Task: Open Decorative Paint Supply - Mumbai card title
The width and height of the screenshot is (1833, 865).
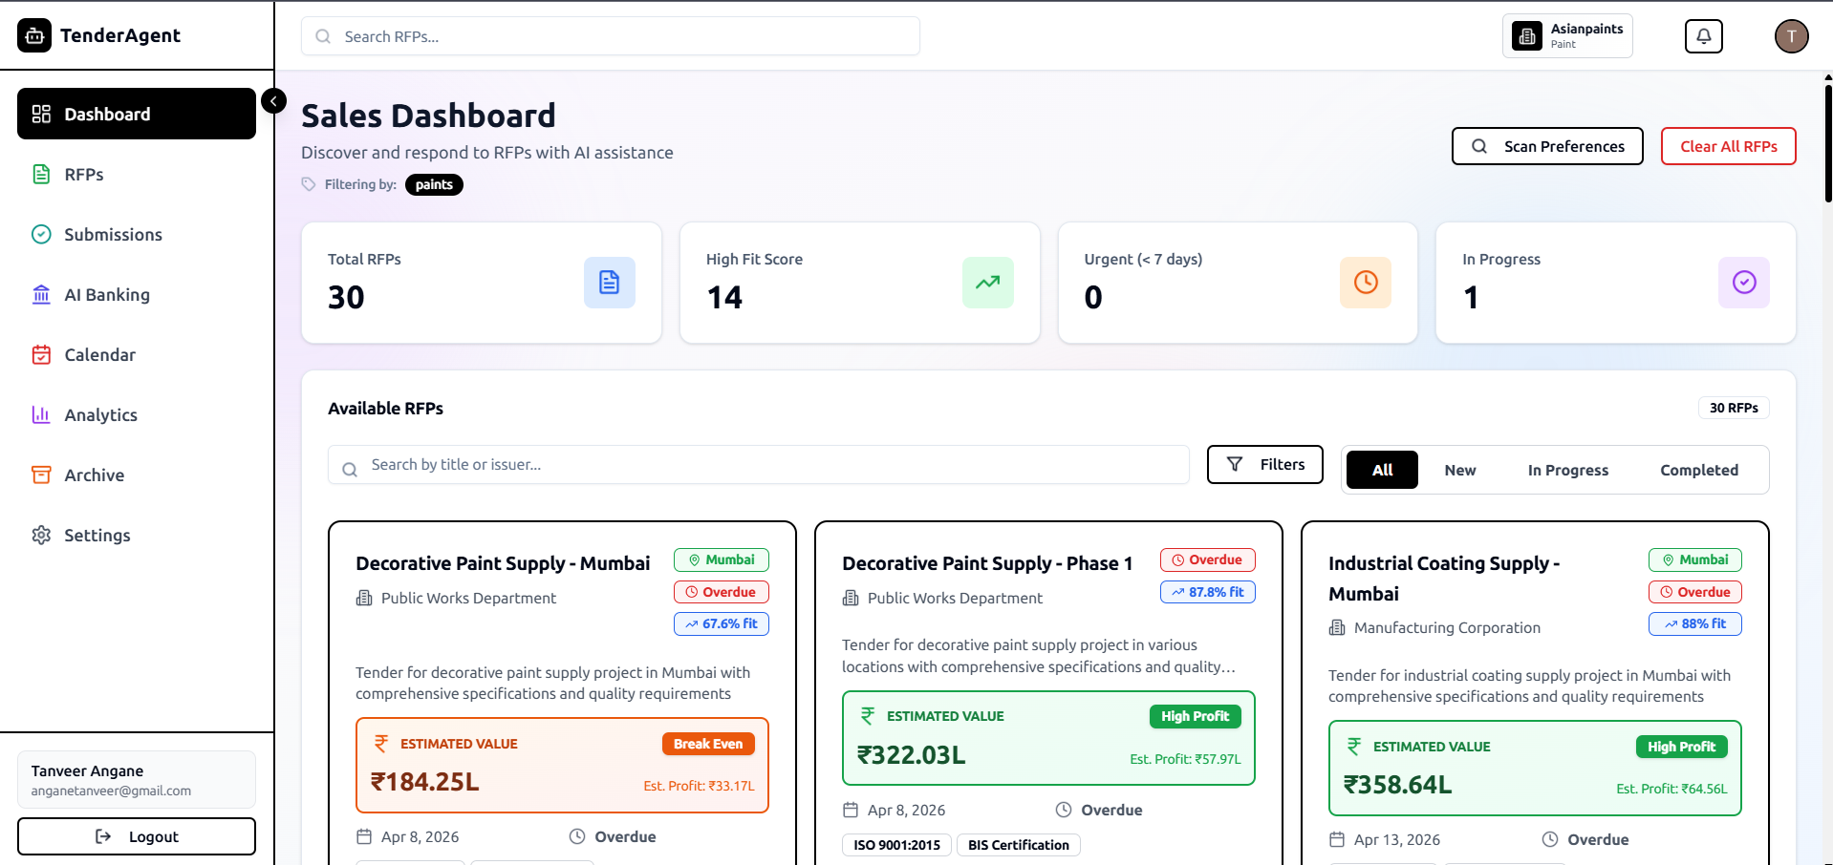Action: (503, 563)
